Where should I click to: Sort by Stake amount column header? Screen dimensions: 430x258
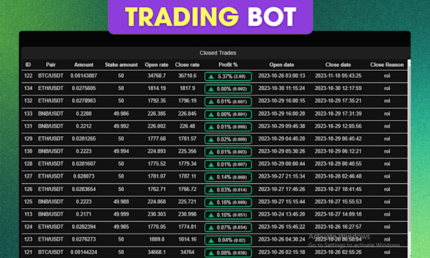(x=121, y=65)
